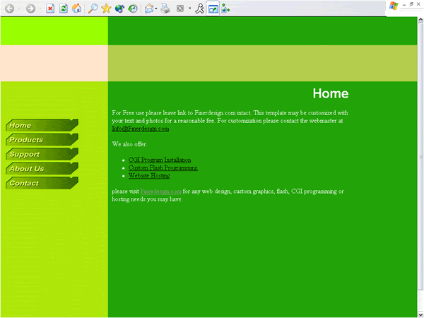Image resolution: width=424 pixels, height=318 pixels.
Task: Open Search with the magnifying glass icon
Action: tap(93, 8)
